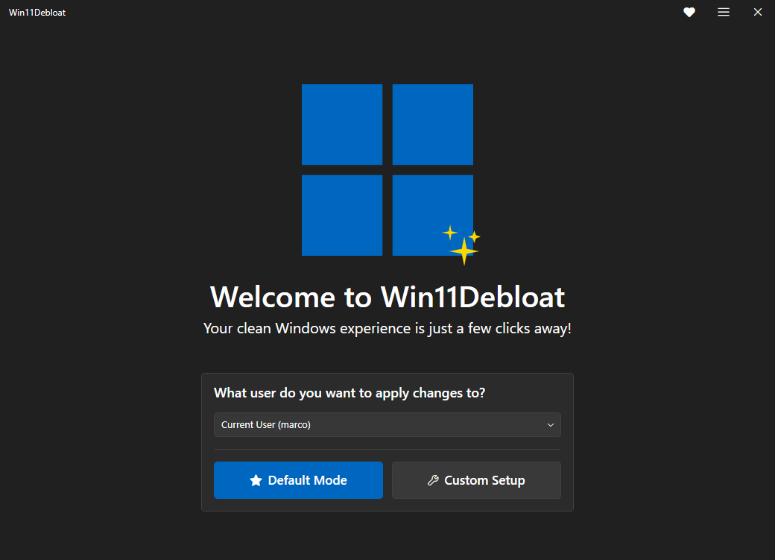Image resolution: width=775 pixels, height=560 pixels.
Task: Open the Current User (marco) dropdown
Action: pos(387,425)
